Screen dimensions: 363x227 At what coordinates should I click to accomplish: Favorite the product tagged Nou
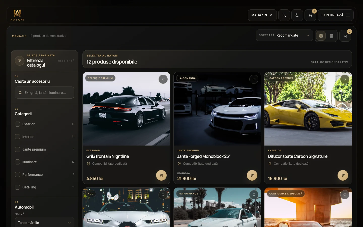(163, 195)
